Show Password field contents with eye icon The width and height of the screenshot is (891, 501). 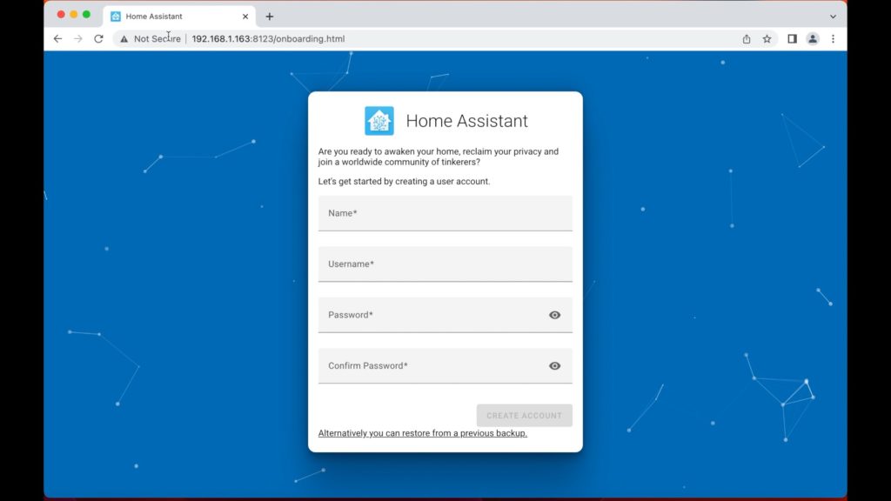(x=554, y=315)
